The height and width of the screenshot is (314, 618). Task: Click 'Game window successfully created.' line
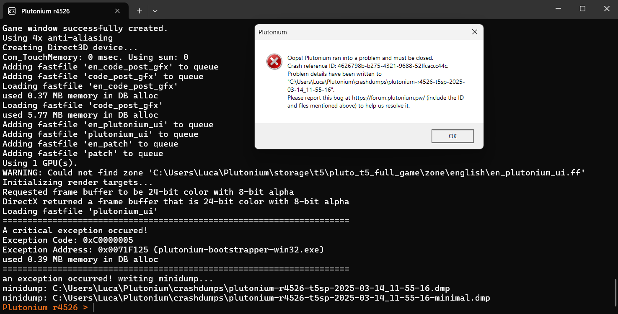(x=85, y=28)
